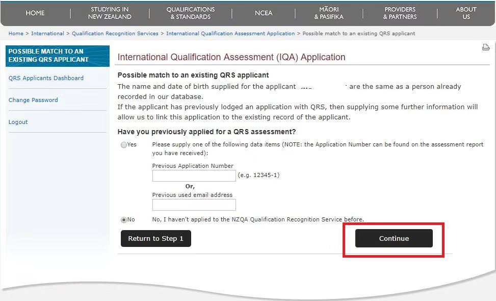Open the Change Password link
The width and height of the screenshot is (496, 301).
(x=33, y=100)
